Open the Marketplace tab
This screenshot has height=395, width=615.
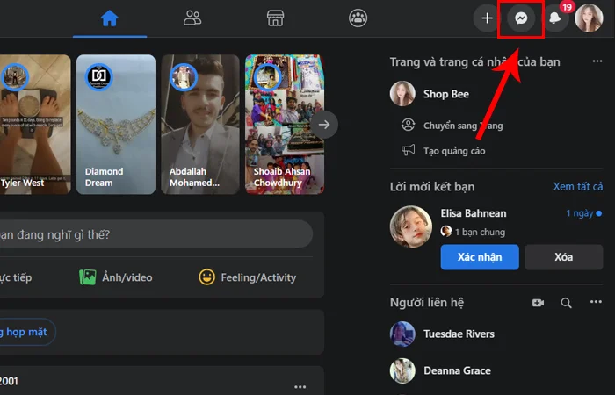[x=275, y=18]
